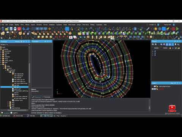Collapse the expanded pit folder in Navigator
This screenshot has width=182, height=137.
point(1,64)
